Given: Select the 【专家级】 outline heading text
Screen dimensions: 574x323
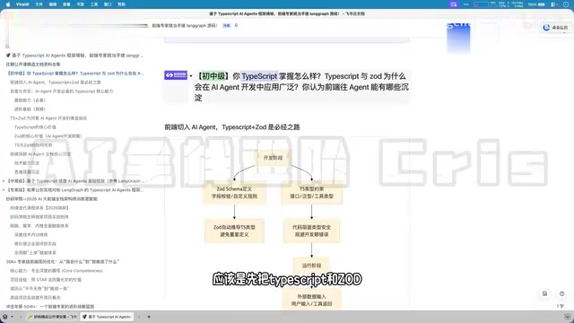Looking at the screenshot, I should [x=75, y=189].
